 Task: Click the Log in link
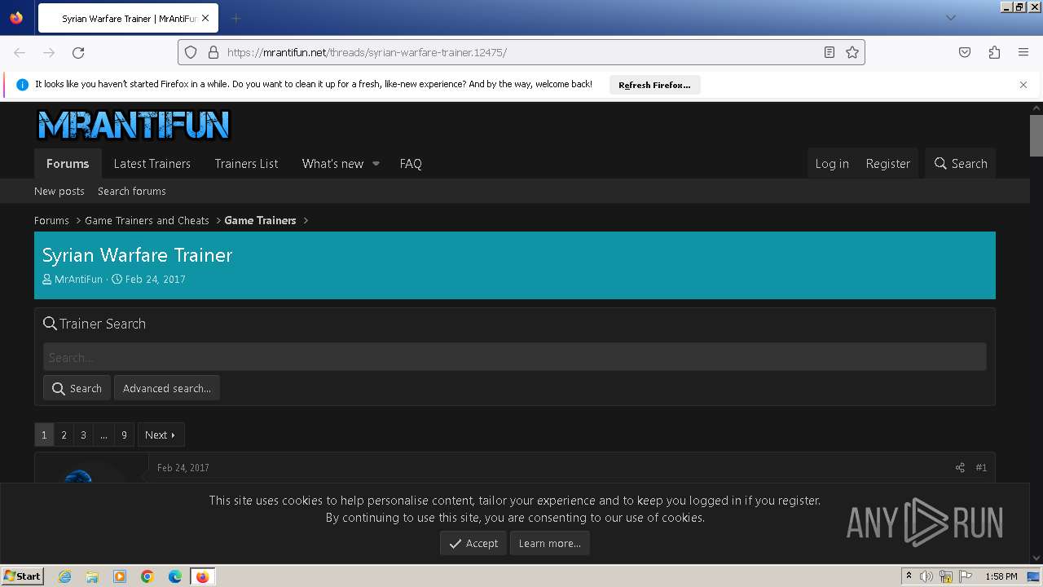[x=832, y=163]
